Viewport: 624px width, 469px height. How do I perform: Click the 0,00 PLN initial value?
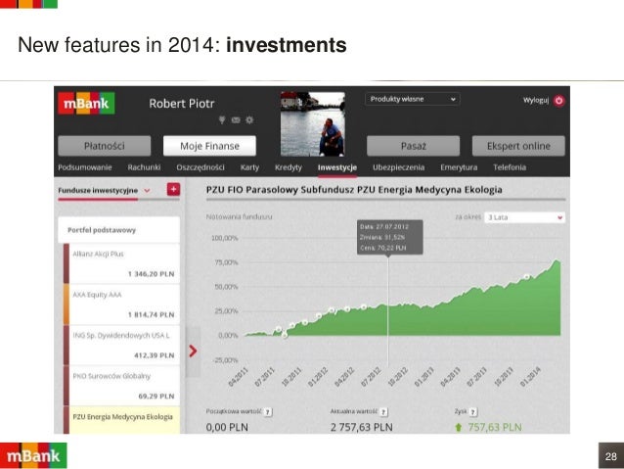pos(227,427)
